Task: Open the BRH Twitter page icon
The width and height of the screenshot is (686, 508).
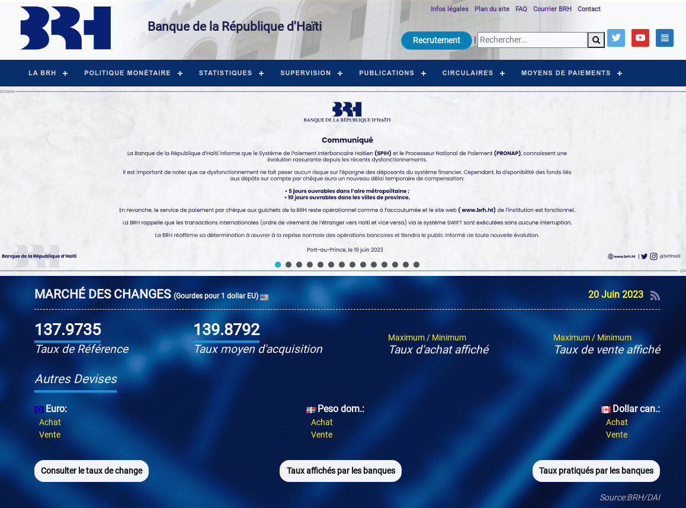Action: pyautogui.click(x=616, y=38)
